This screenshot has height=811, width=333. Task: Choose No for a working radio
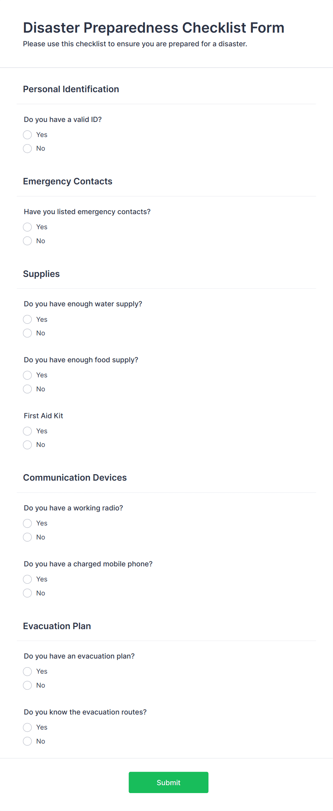pos(28,537)
